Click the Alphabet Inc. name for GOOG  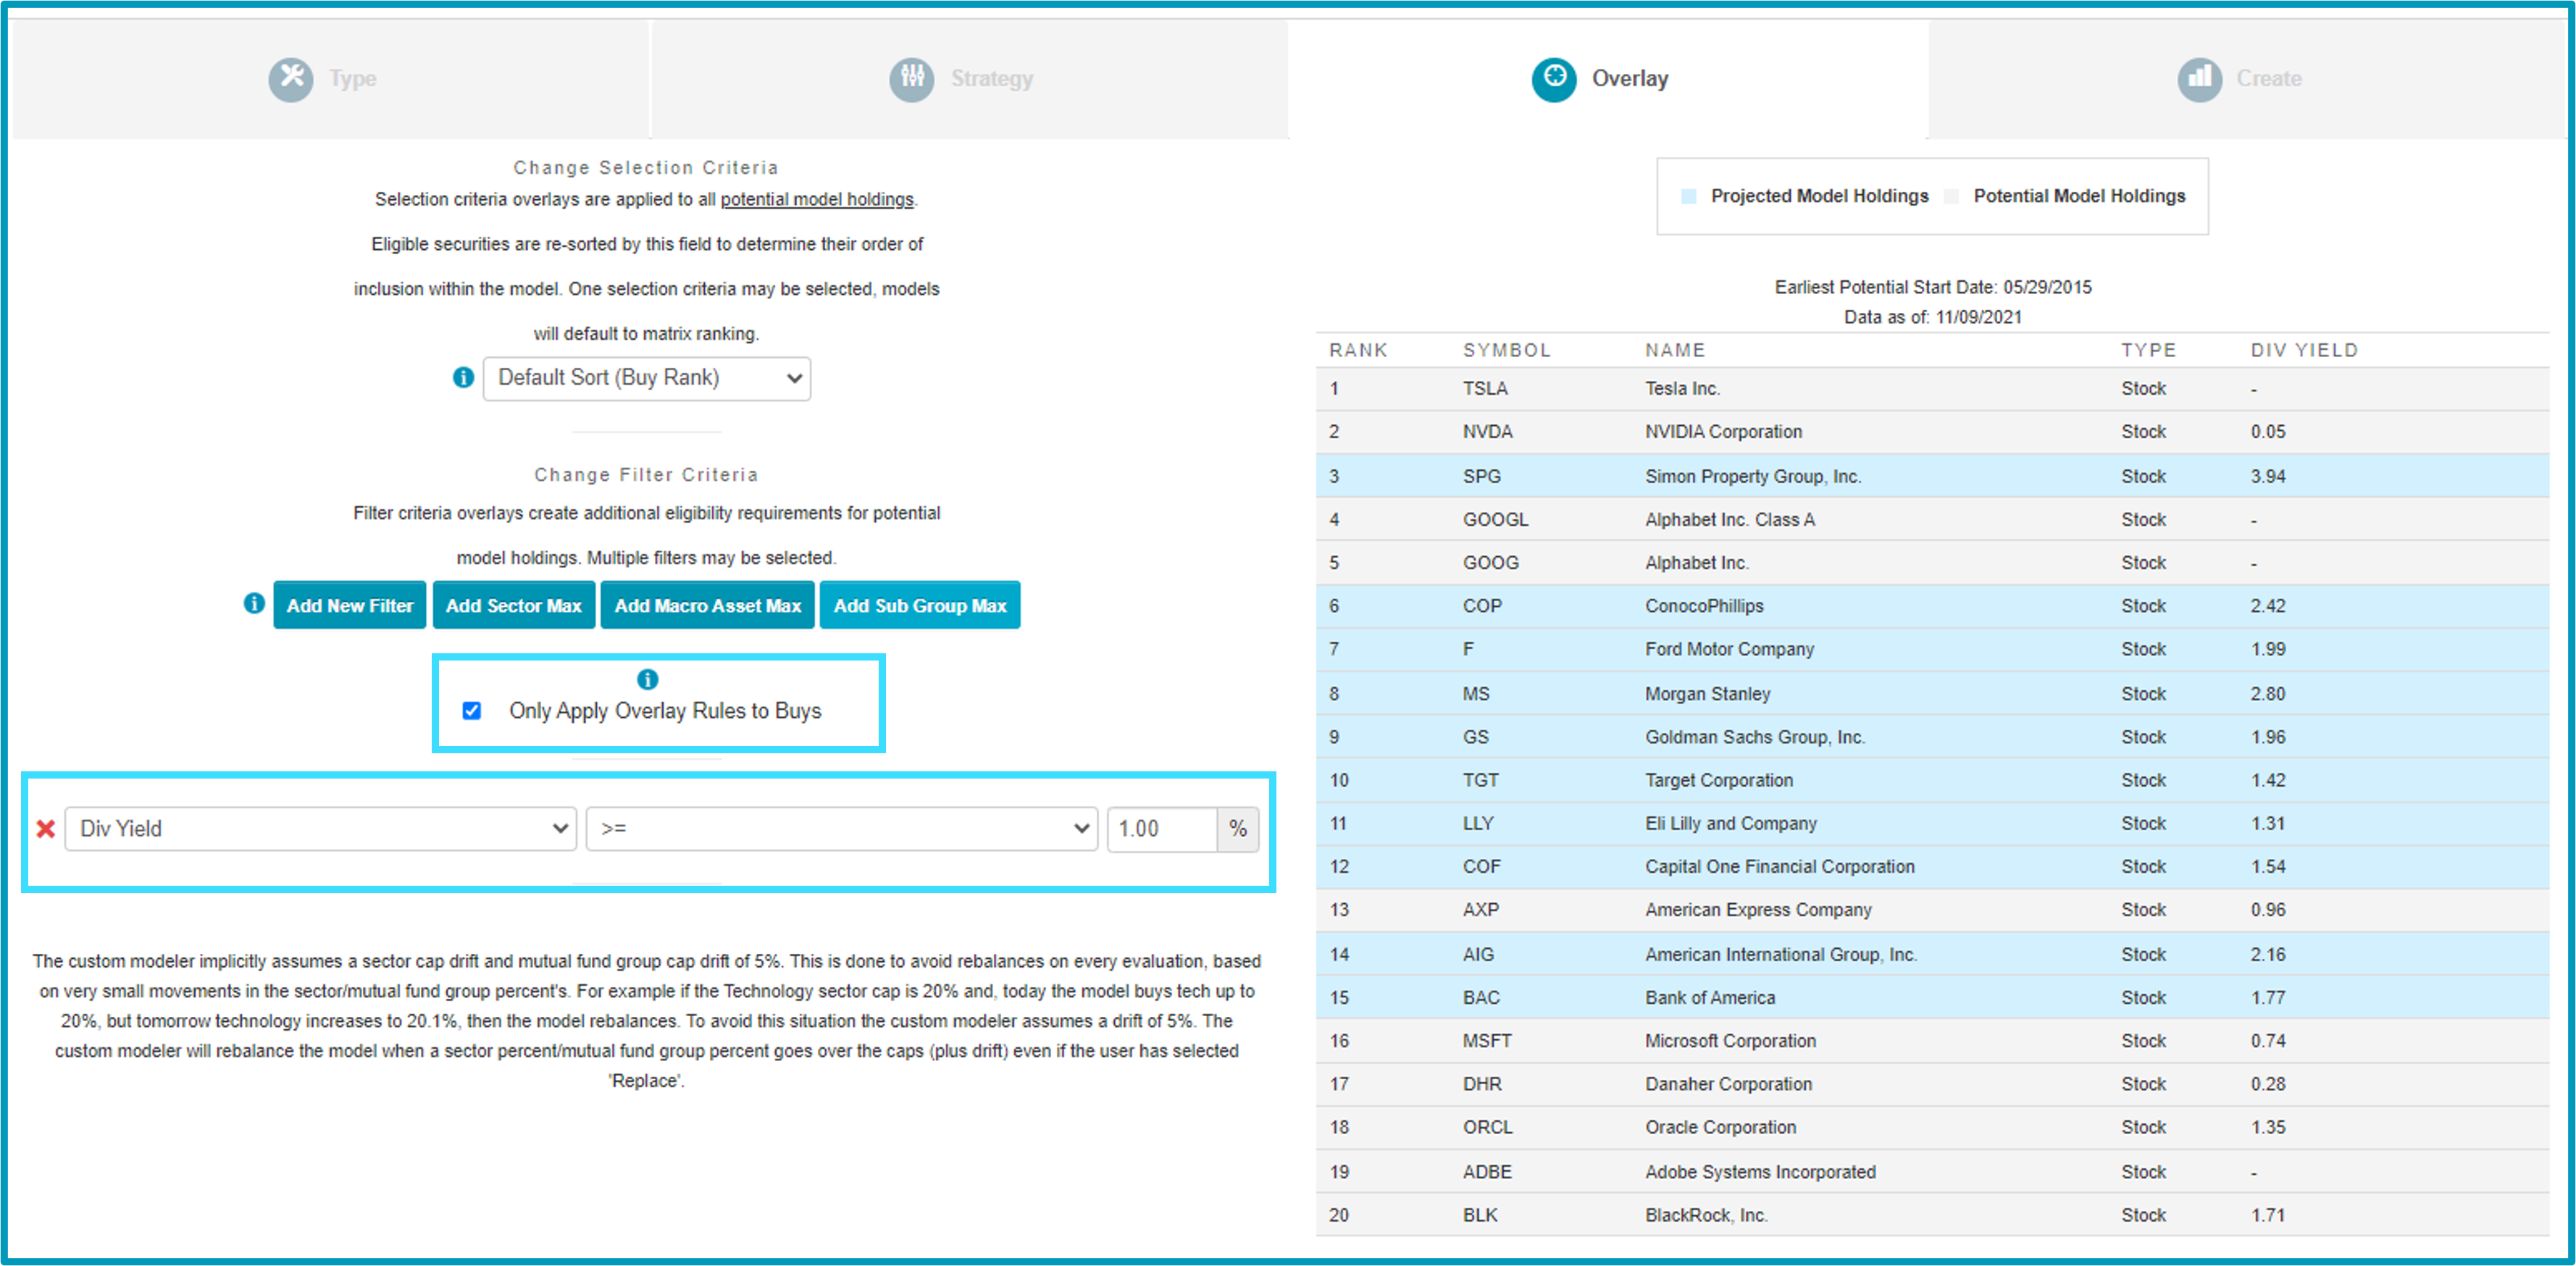1697,562
